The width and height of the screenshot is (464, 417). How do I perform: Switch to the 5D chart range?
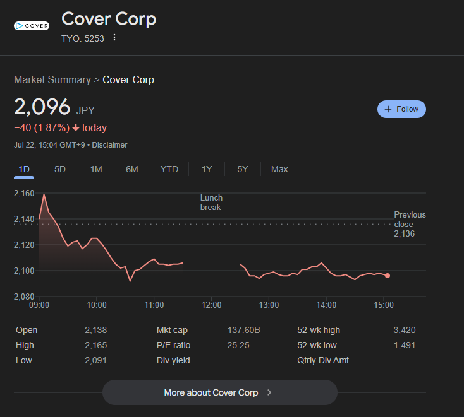click(x=60, y=169)
